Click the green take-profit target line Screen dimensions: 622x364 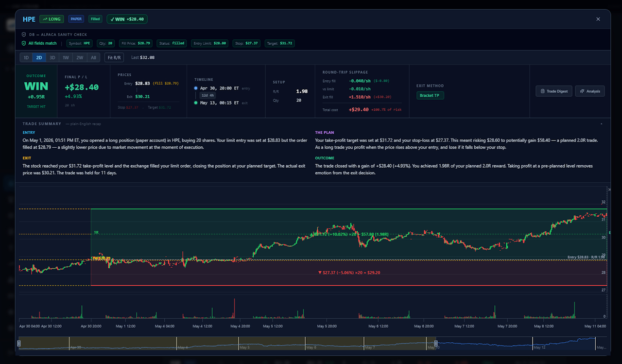point(349,209)
